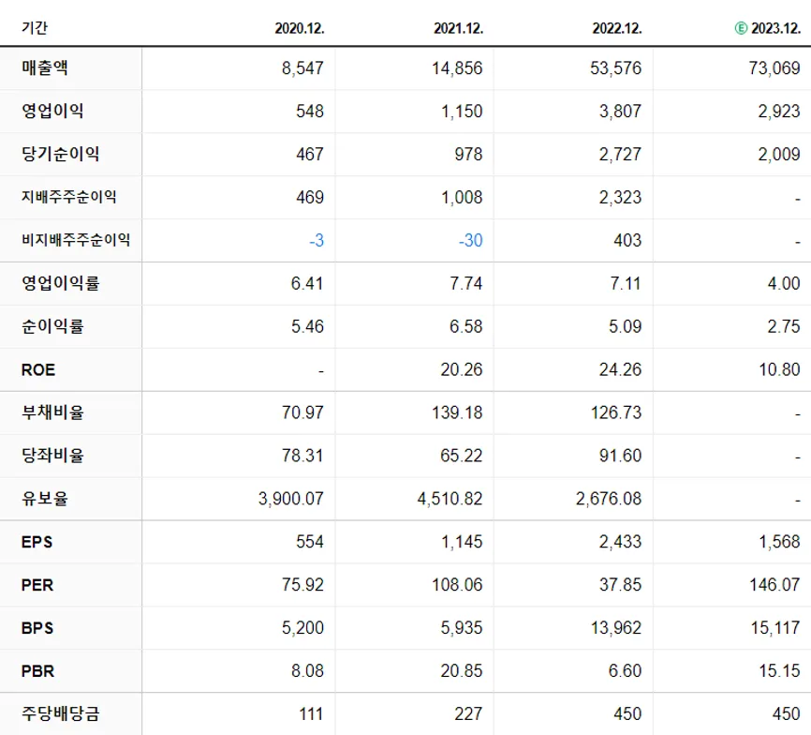Select the 기간 header cell
Image resolution: width=811 pixels, height=735 pixels.
[34, 27]
